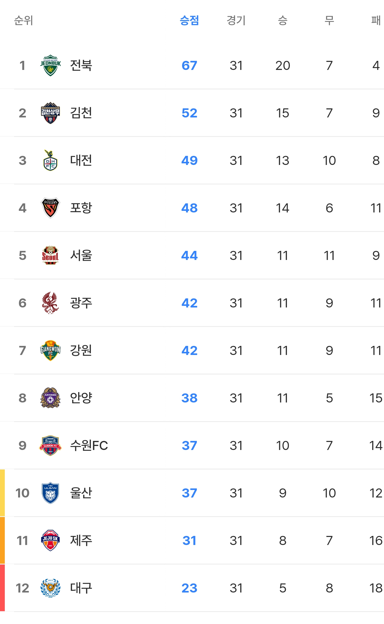Viewport: 384px width, 624px height.
Task: Click the 경기 column header
Action: tap(236, 20)
